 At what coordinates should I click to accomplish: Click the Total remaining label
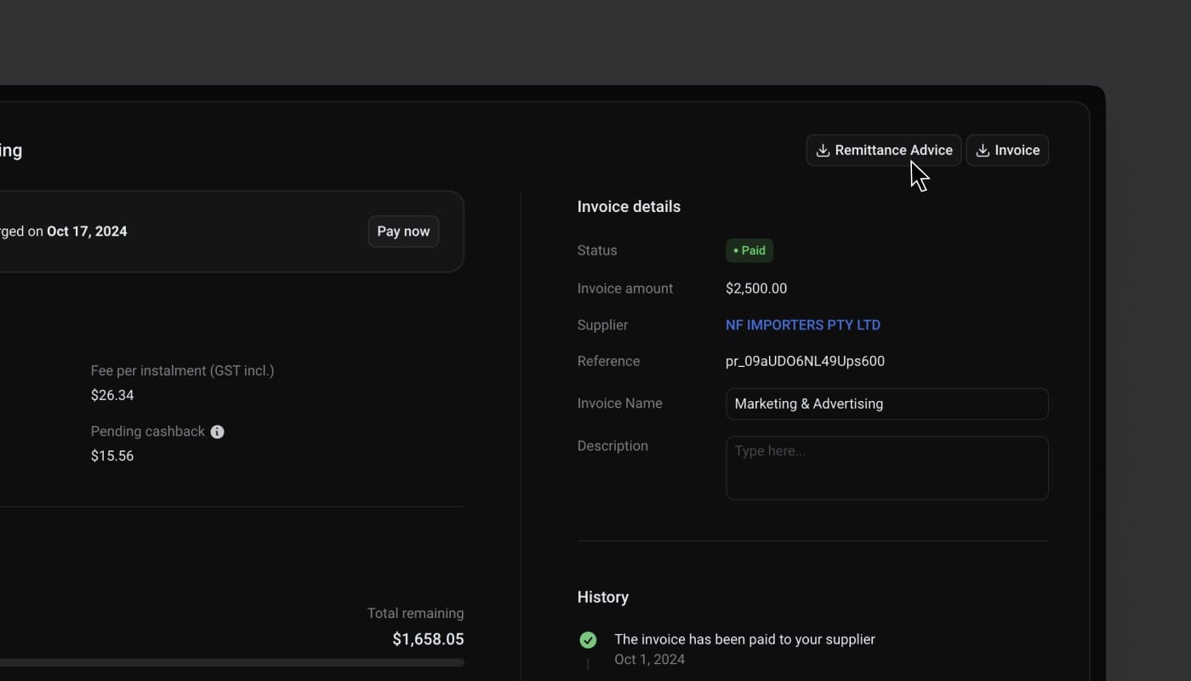point(415,613)
